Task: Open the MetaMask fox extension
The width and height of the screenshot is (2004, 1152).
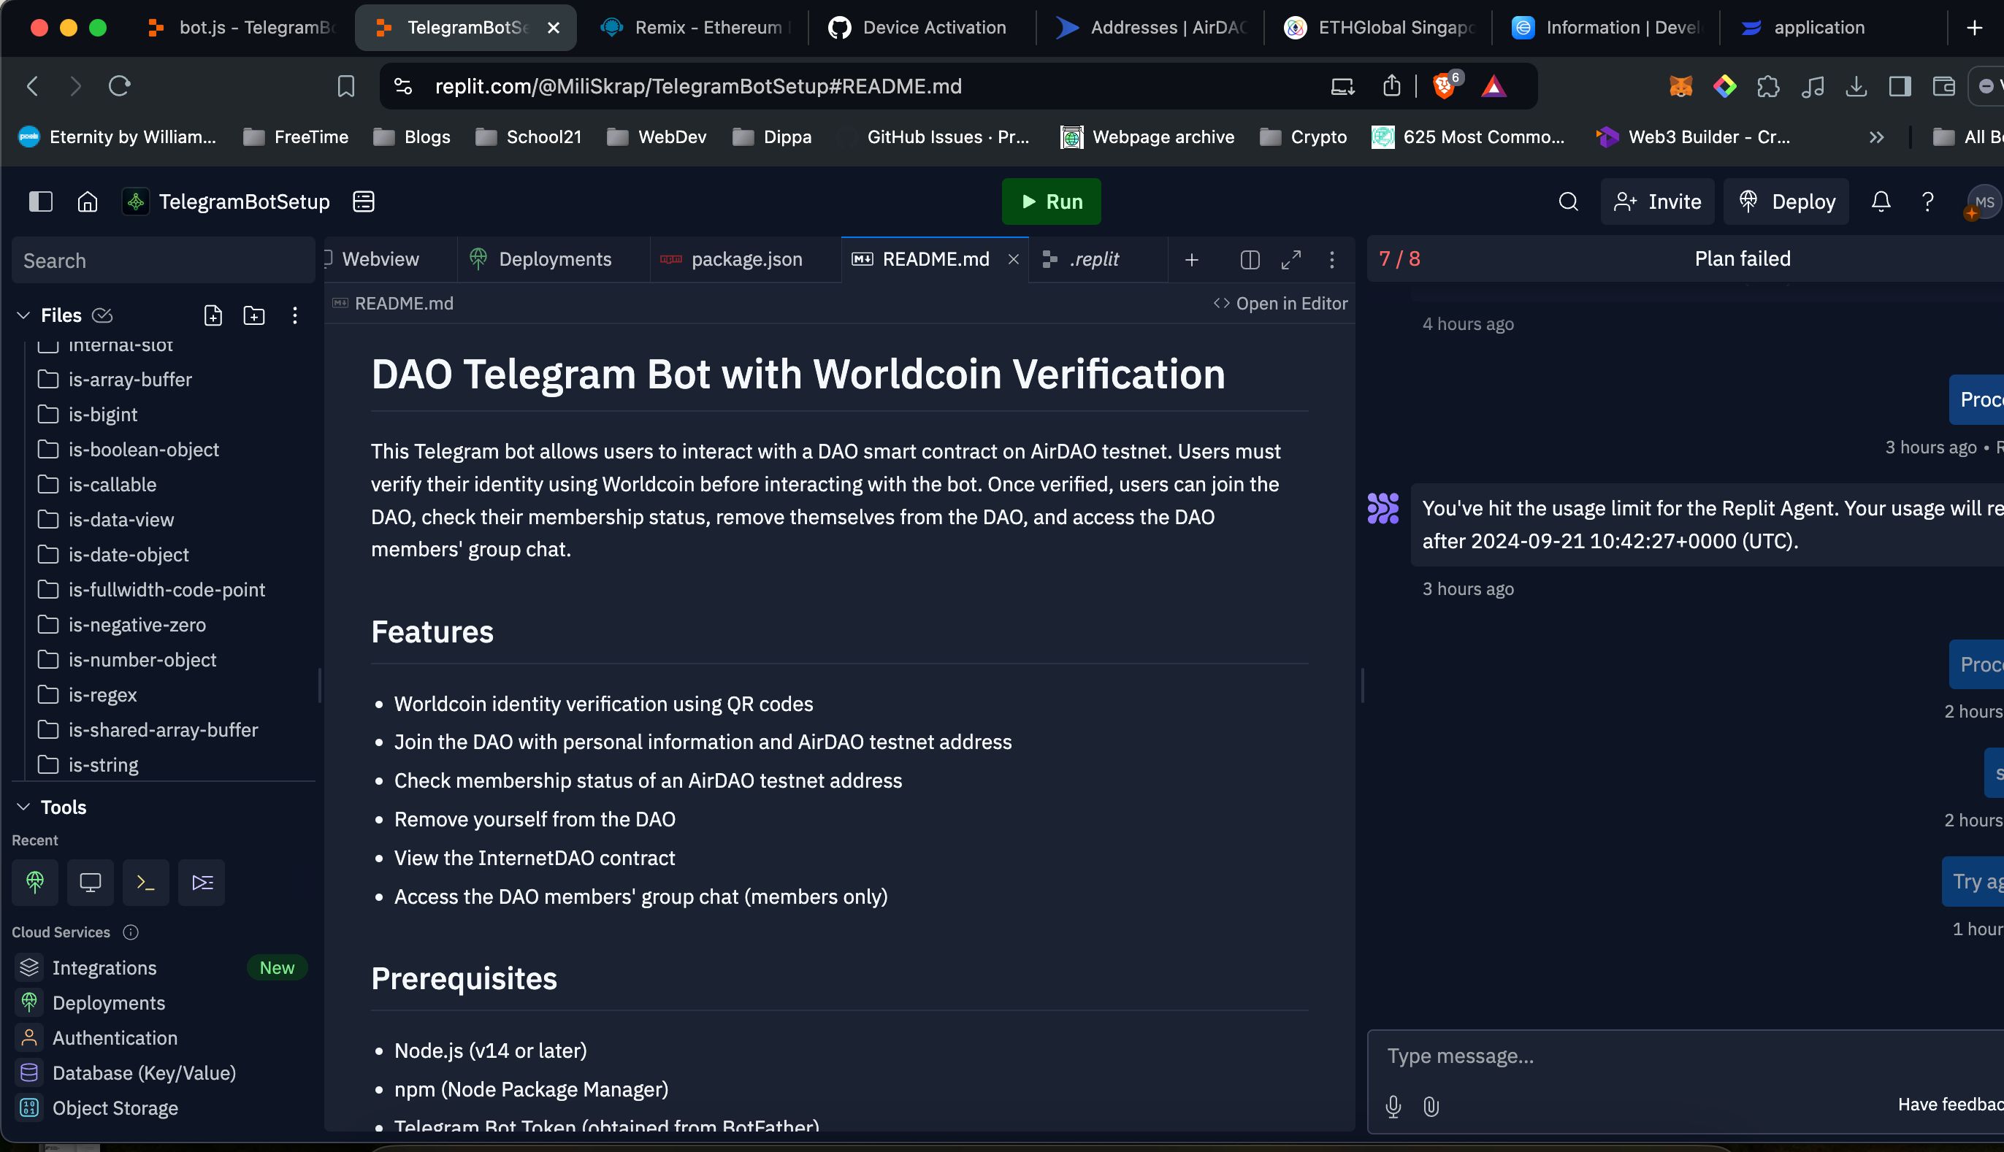Action: [x=1680, y=86]
